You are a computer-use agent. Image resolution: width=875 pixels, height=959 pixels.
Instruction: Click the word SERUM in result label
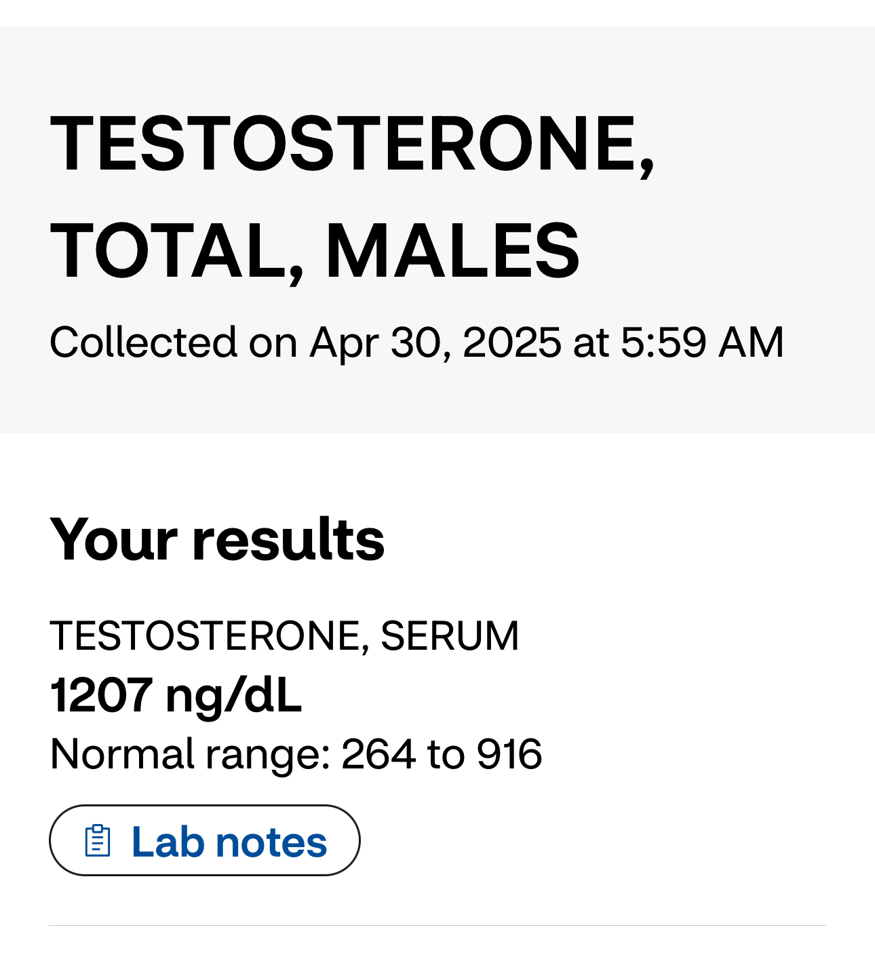tap(450, 635)
